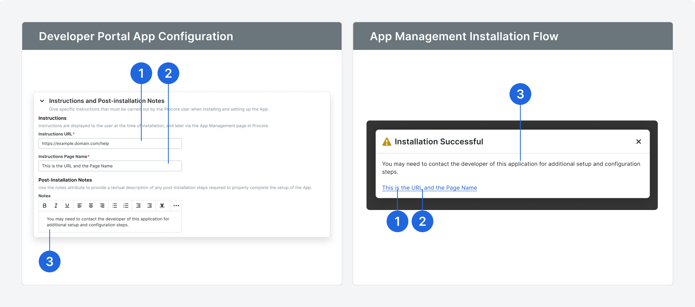
Task: Insert a numbered list in Notes
Action: click(x=126, y=205)
